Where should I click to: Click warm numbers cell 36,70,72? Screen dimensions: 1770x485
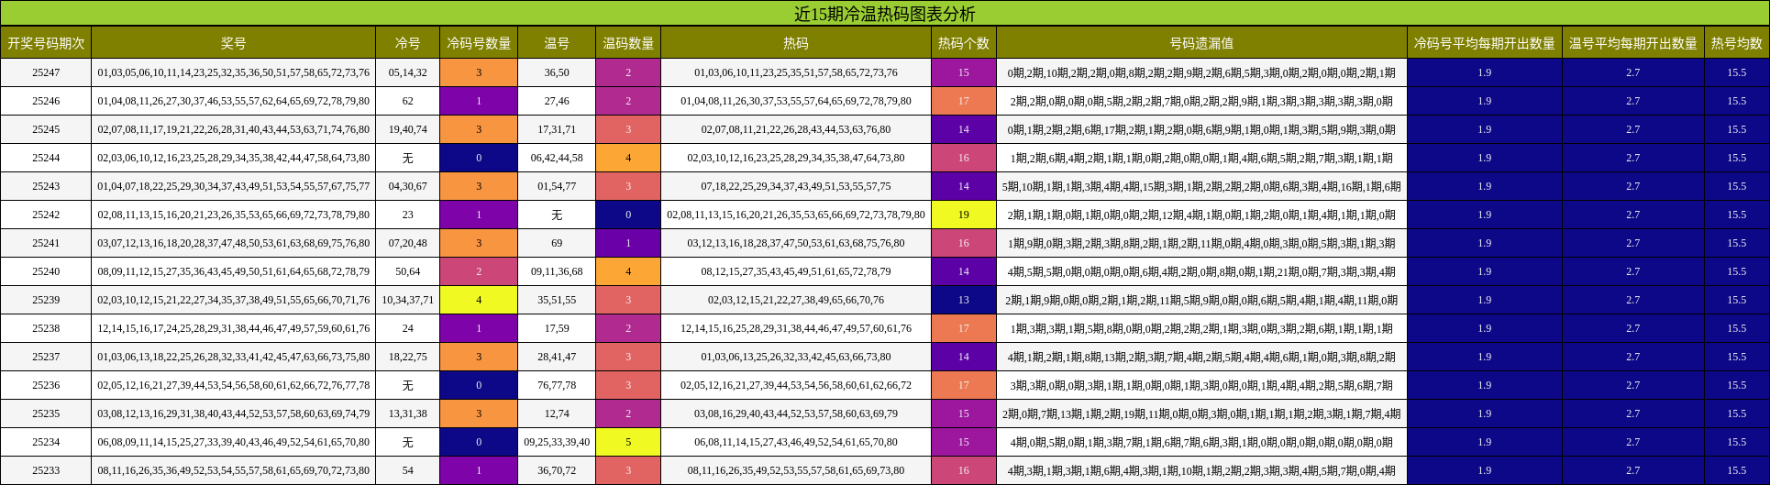click(x=557, y=470)
